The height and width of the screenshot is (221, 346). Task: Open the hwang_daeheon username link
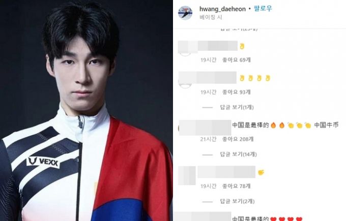pos(222,9)
